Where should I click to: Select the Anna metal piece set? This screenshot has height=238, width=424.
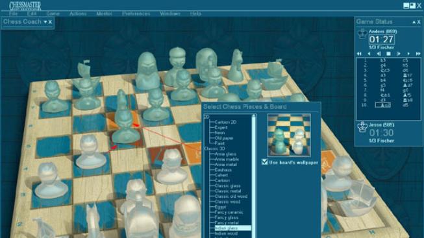(x=225, y=165)
